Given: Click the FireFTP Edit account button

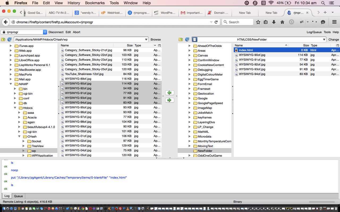Looking at the screenshot, I should pyautogui.click(x=68, y=32).
